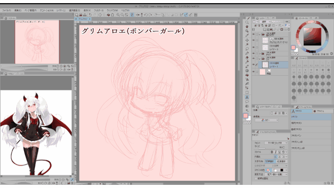Toggle visibility of collapsed middle folder
This screenshot has width=334, height=188.
point(254,53)
